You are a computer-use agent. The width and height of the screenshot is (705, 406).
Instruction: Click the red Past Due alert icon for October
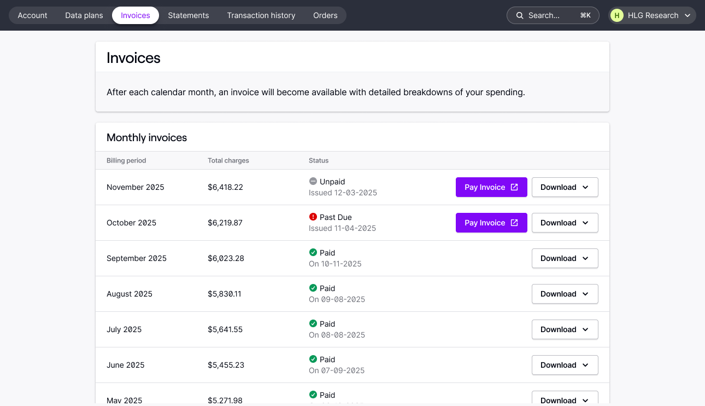(313, 217)
